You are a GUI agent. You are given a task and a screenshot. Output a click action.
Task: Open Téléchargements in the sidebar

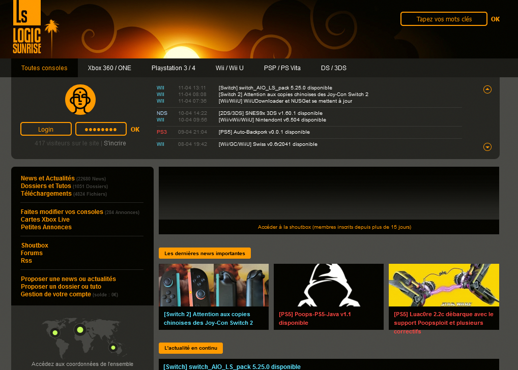pos(46,194)
